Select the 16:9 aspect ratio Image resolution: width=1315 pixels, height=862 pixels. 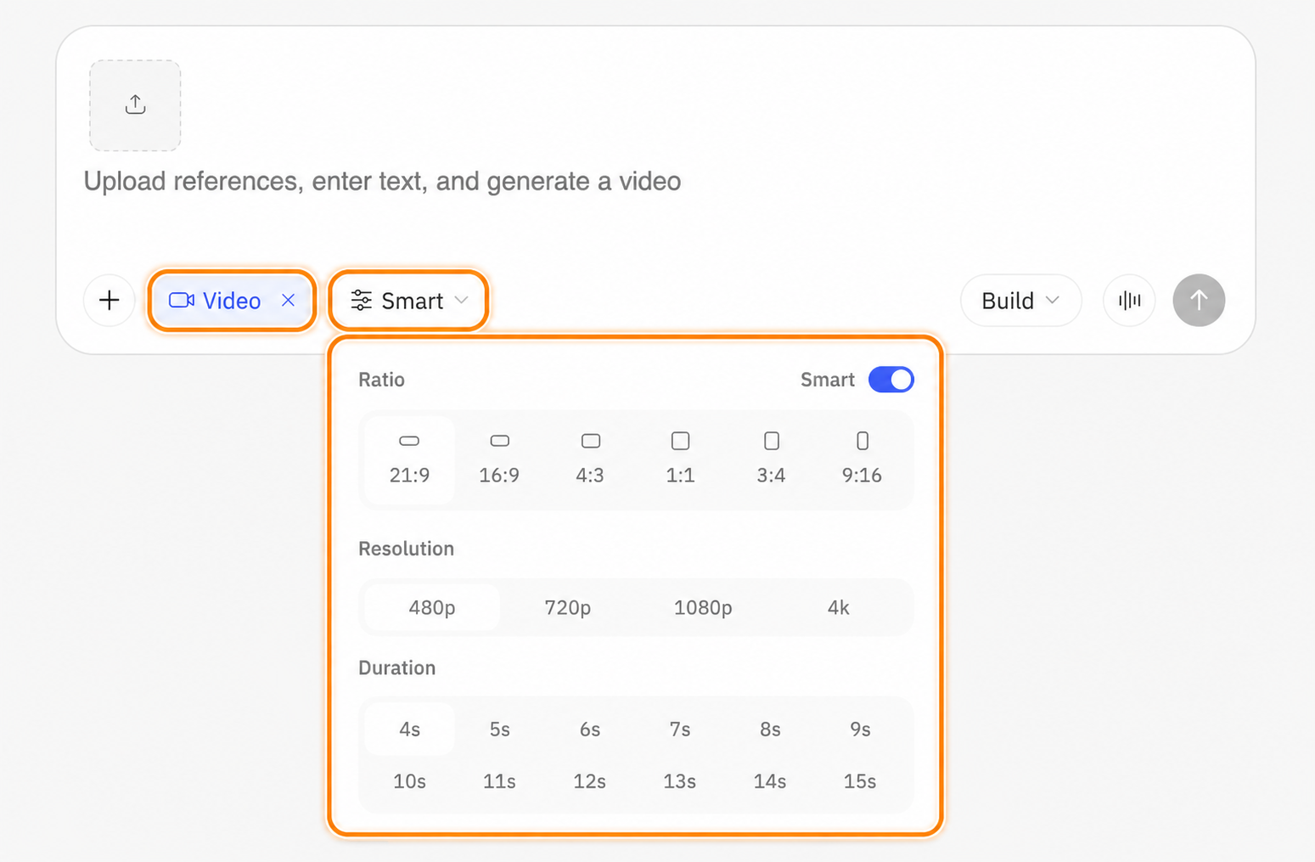(x=499, y=459)
